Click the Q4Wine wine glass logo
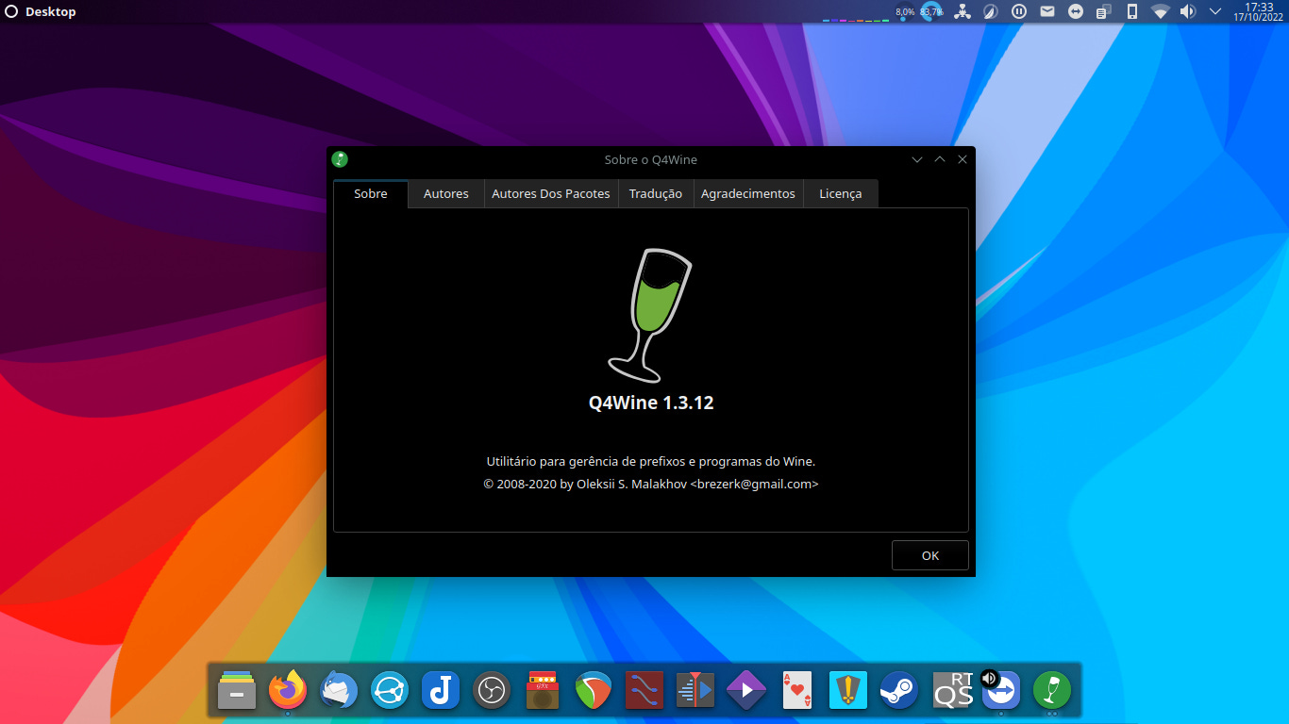The image size is (1289, 724). click(x=650, y=316)
